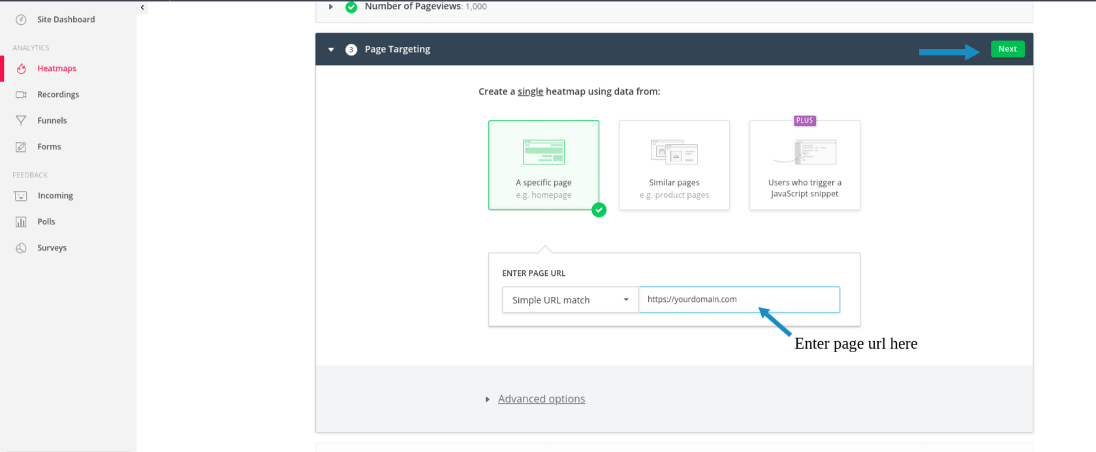
Task: Click the 'e.g. homepage' caption
Action: point(544,195)
